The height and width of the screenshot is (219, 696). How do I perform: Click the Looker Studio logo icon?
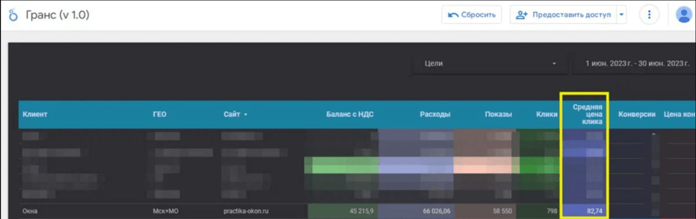click(x=14, y=15)
